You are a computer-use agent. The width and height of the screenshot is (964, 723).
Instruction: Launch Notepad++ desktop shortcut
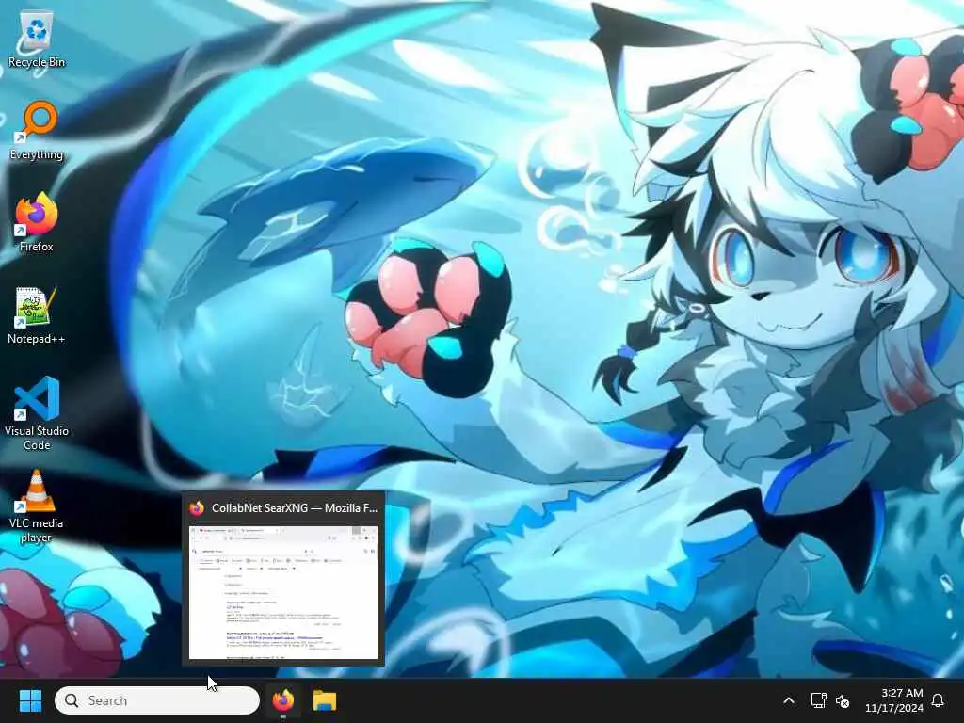pos(37,315)
